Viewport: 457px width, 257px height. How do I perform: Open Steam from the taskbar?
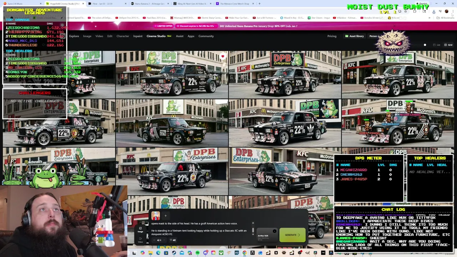tap(174, 253)
